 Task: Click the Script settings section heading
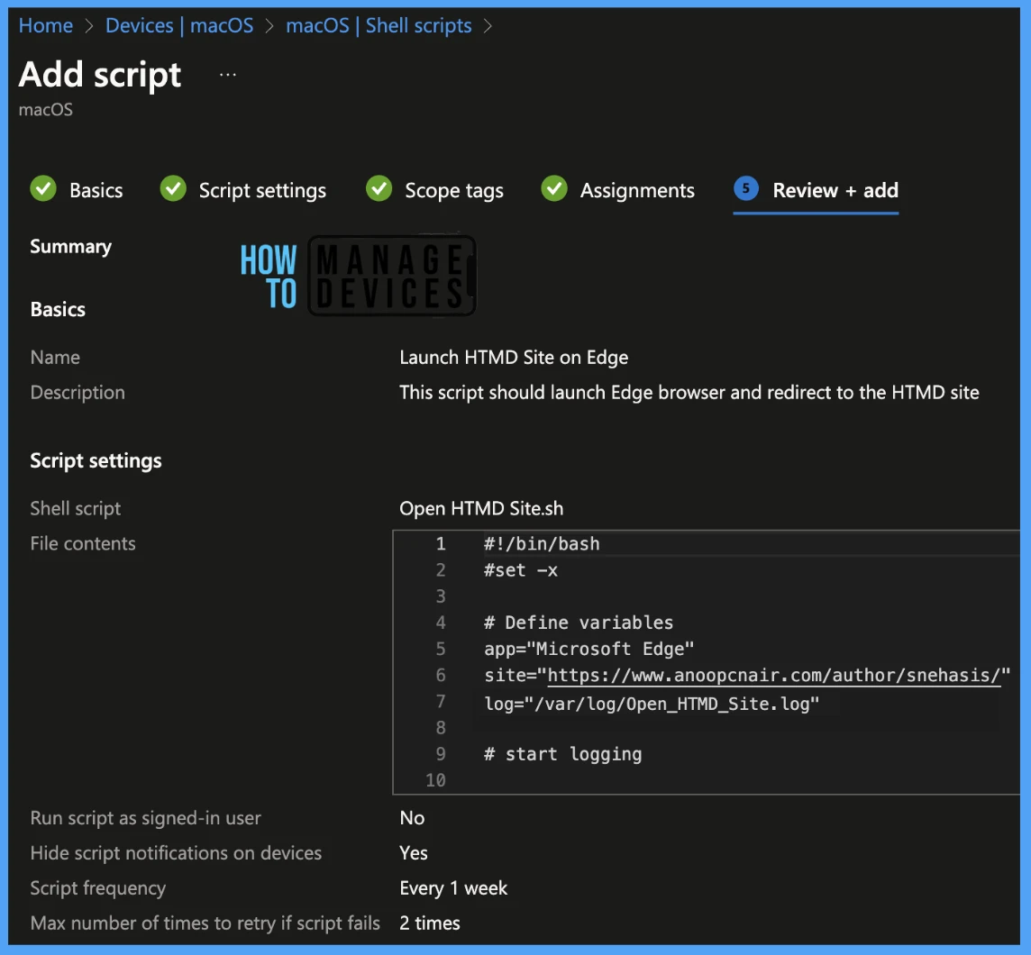(96, 461)
